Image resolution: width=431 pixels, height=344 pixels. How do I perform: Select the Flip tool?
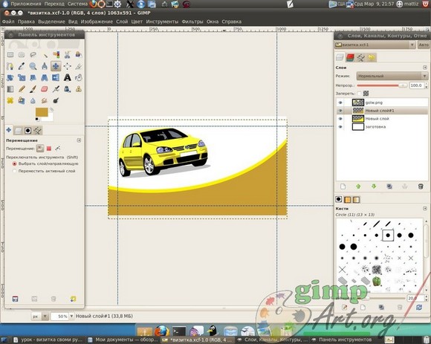click(56, 78)
